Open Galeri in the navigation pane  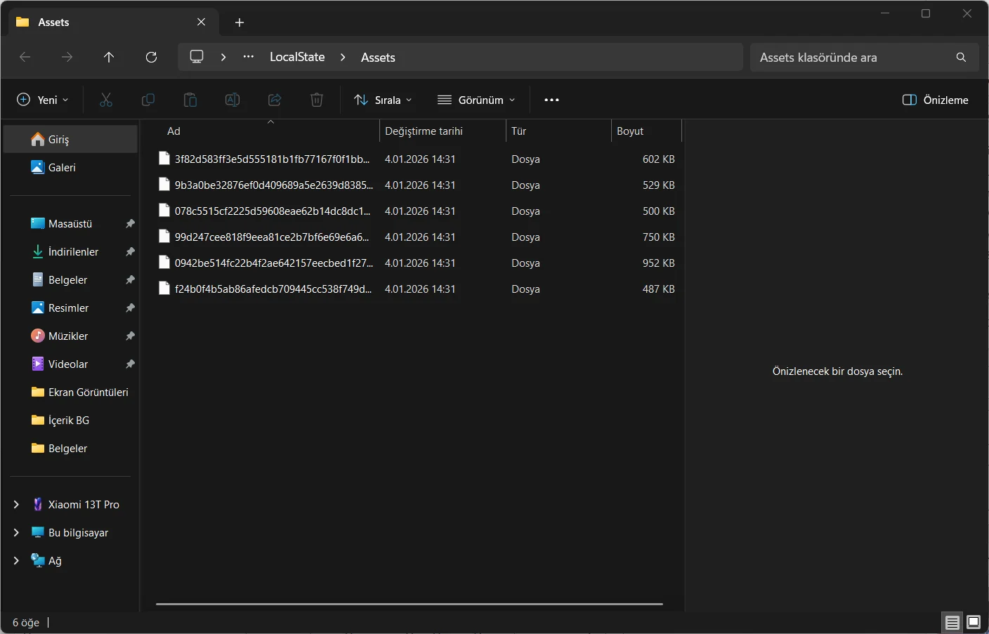pos(70,167)
